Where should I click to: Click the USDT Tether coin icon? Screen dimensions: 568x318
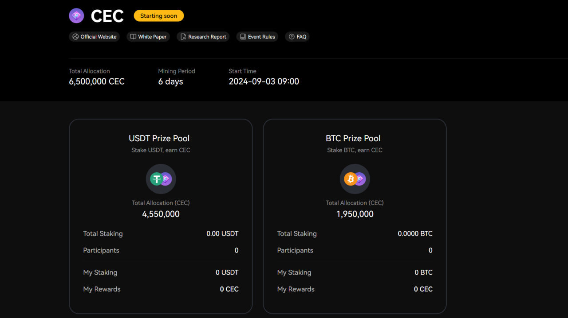[156, 179]
